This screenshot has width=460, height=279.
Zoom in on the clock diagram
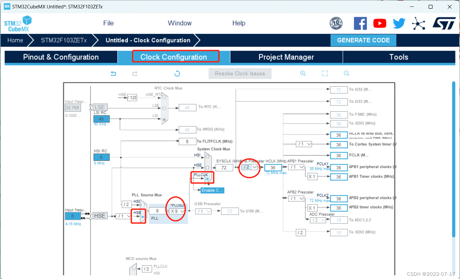pos(303,74)
